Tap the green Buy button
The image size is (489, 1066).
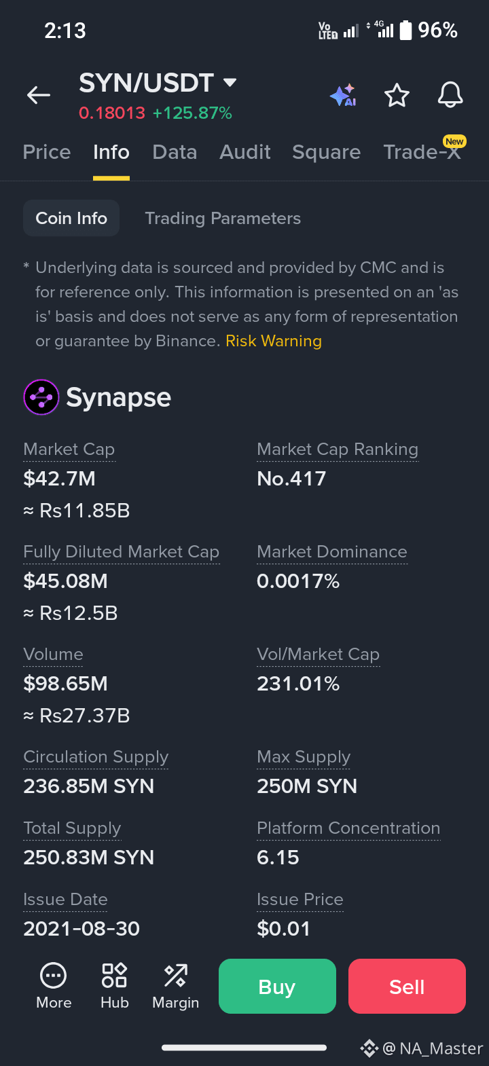277,986
